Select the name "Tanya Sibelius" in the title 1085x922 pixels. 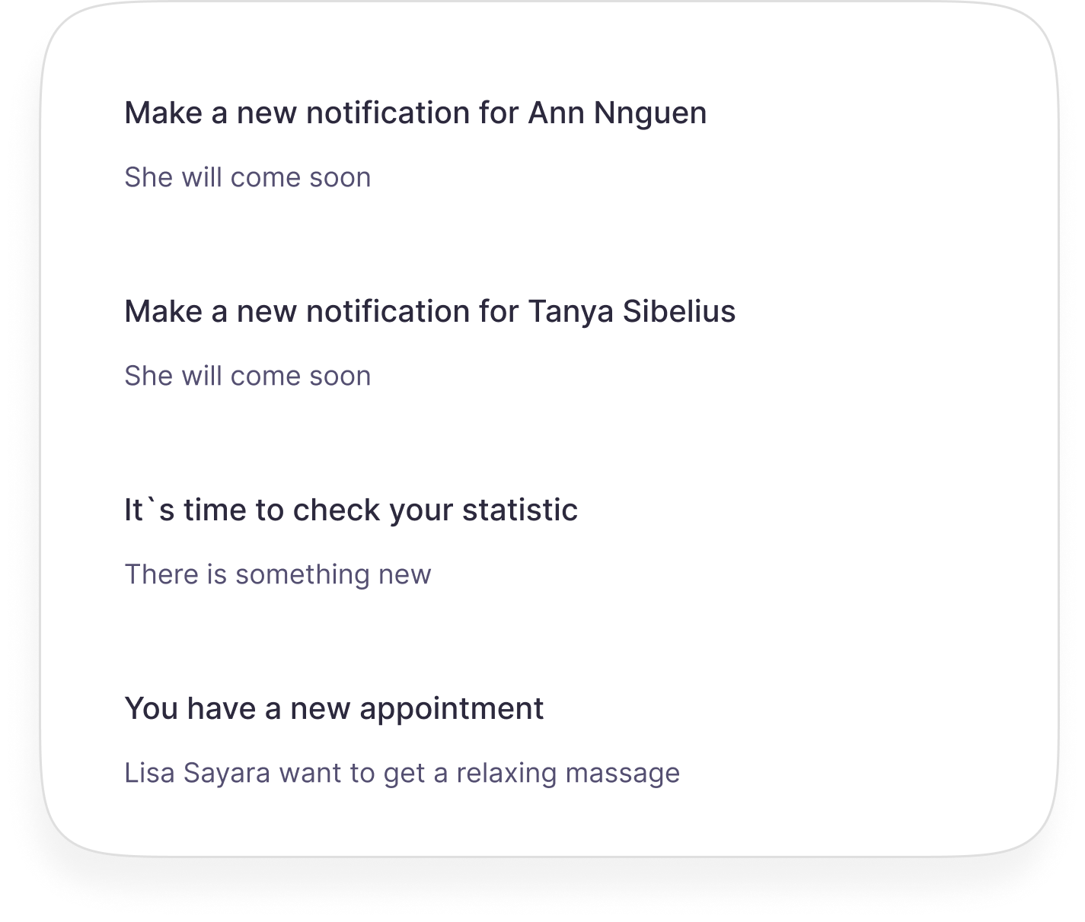click(x=632, y=312)
